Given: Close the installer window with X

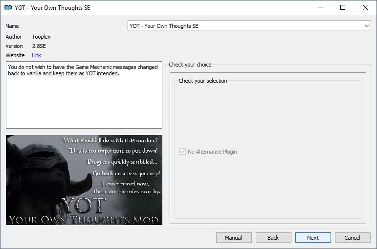Looking at the screenshot, I should [365, 8].
